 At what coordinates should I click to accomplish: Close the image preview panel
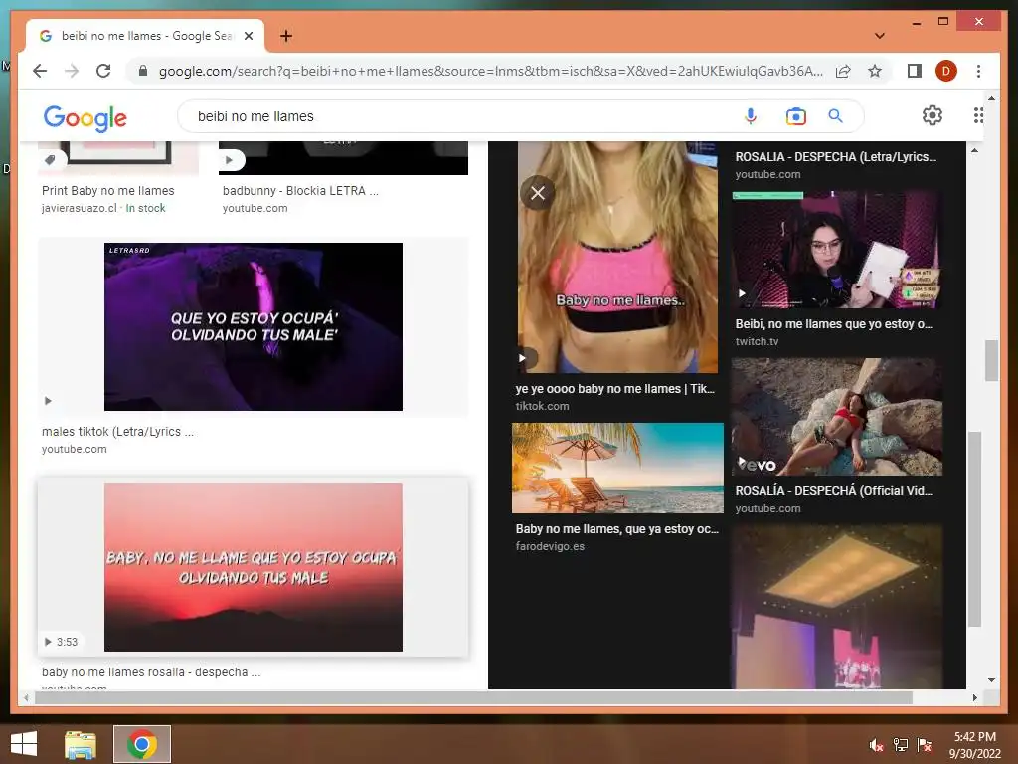[x=538, y=193]
